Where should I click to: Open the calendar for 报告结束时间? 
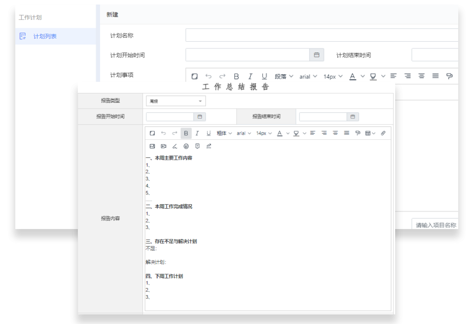[x=352, y=116]
